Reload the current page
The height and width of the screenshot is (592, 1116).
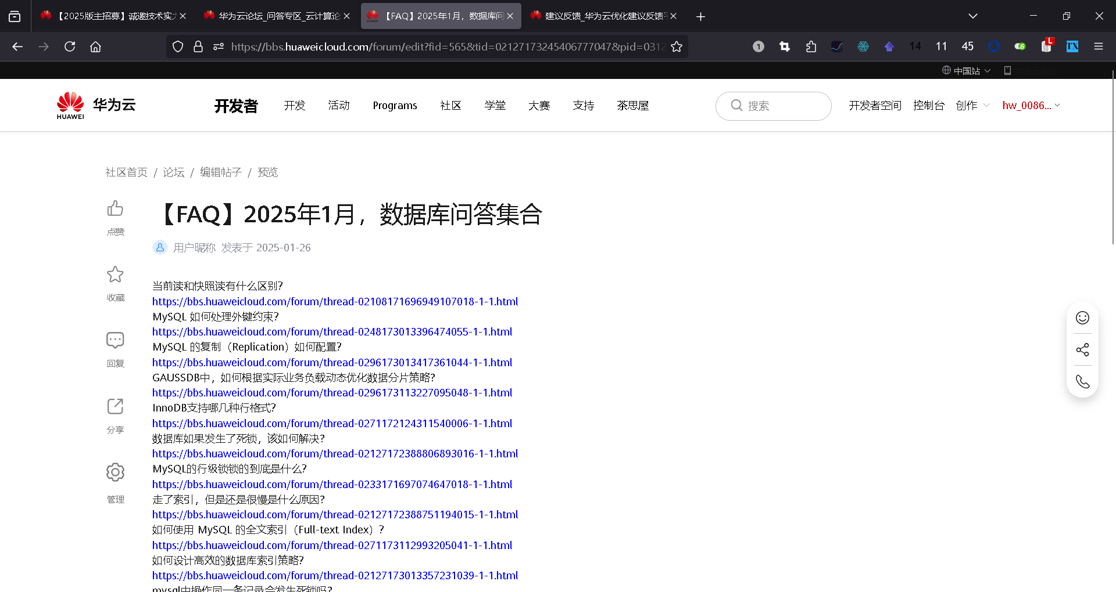click(x=70, y=46)
